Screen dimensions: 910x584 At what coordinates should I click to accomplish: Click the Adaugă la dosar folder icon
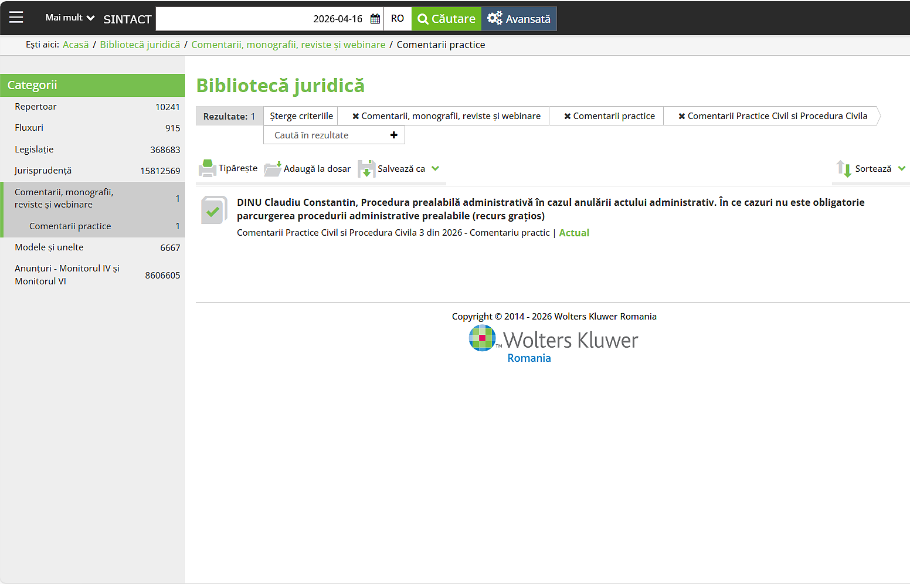coord(272,169)
